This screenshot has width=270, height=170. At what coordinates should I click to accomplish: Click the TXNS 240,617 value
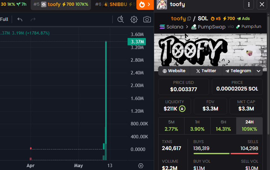coord(171,148)
